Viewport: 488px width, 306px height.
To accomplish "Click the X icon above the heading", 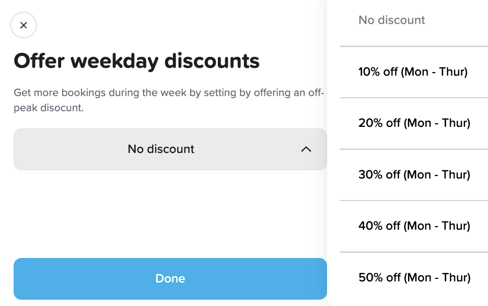I will (x=24, y=26).
